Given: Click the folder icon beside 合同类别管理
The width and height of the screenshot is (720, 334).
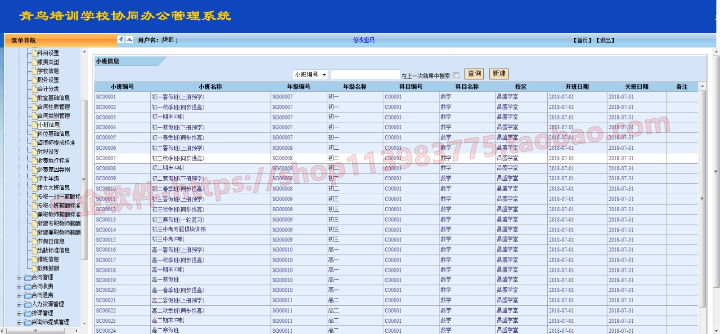Looking at the screenshot, I should [x=34, y=116].
